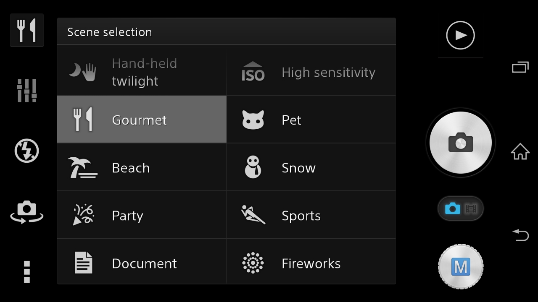The width and height of the screenshot is (538, 302).
Task: Pick the Party scene mode
Action: pos(142,216)
